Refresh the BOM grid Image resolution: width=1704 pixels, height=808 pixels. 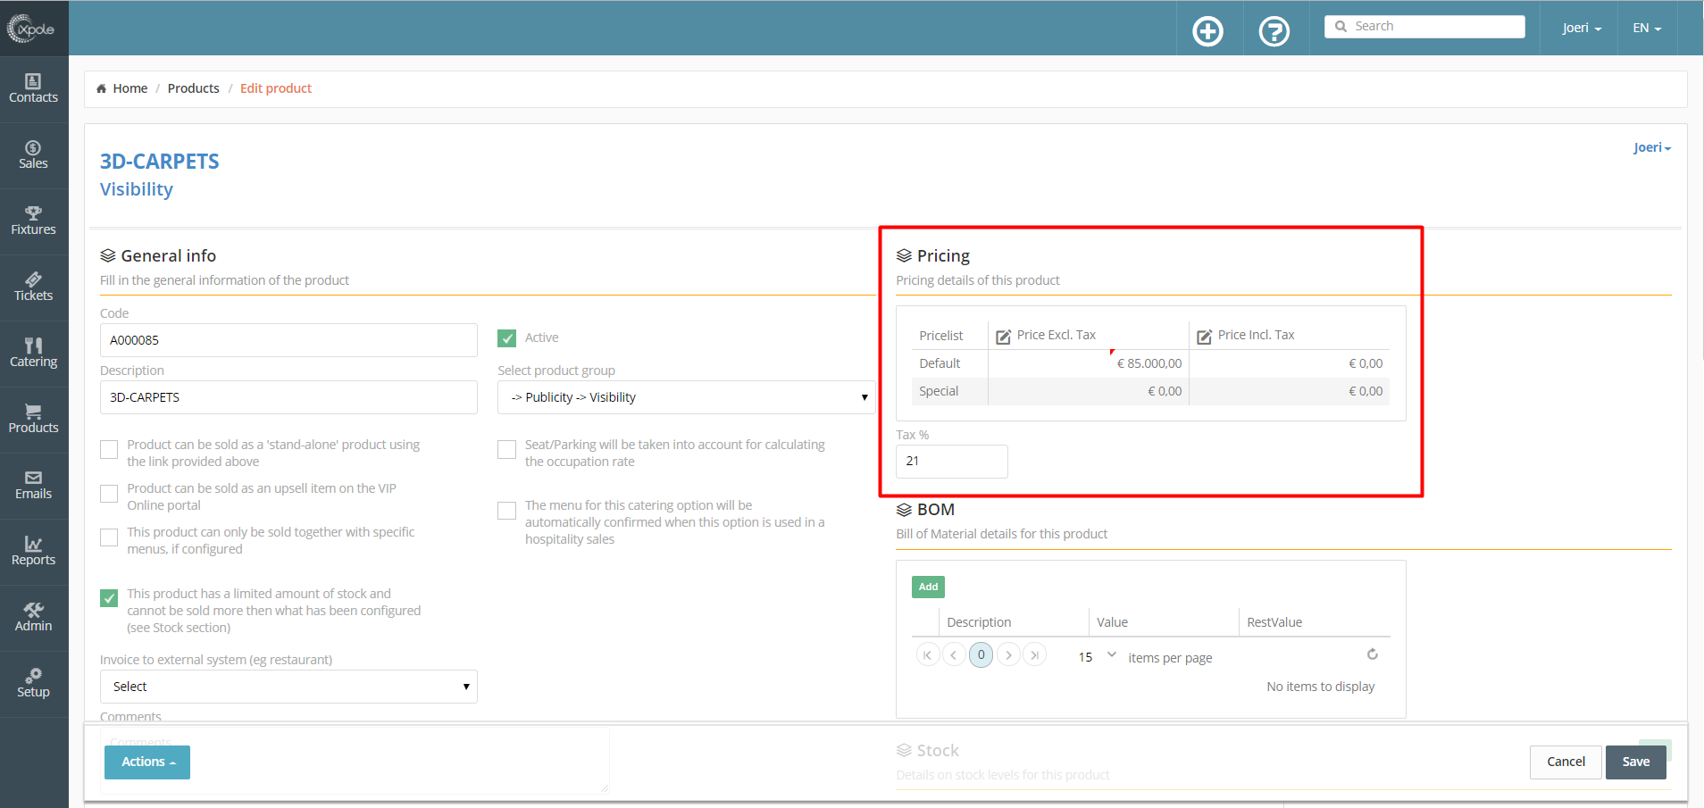pyautogui.click(x=1373, y=654)
